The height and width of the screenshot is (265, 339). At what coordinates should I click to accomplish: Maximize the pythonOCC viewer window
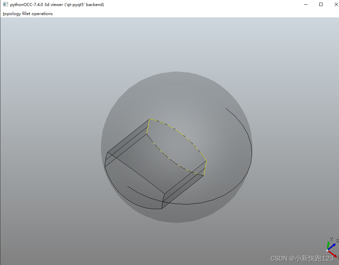point(321,5)
